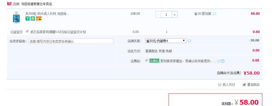This screenshot has width=274, height=106.
Task: Uncheck the 匿名购买 anonymous purchase option
Action: 244,85
